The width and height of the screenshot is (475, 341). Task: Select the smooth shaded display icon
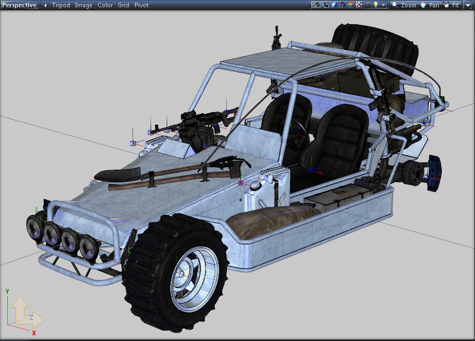click(x=334, y=5)
